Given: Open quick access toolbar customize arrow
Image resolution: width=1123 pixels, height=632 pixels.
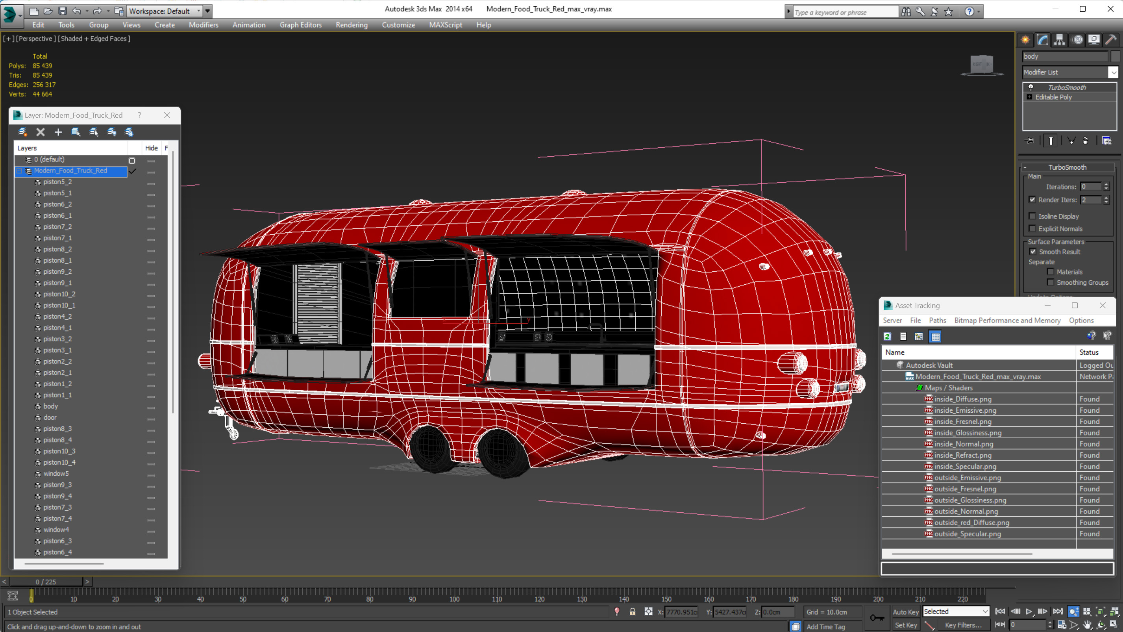Looking at the screenshot, I should point(207,11).
